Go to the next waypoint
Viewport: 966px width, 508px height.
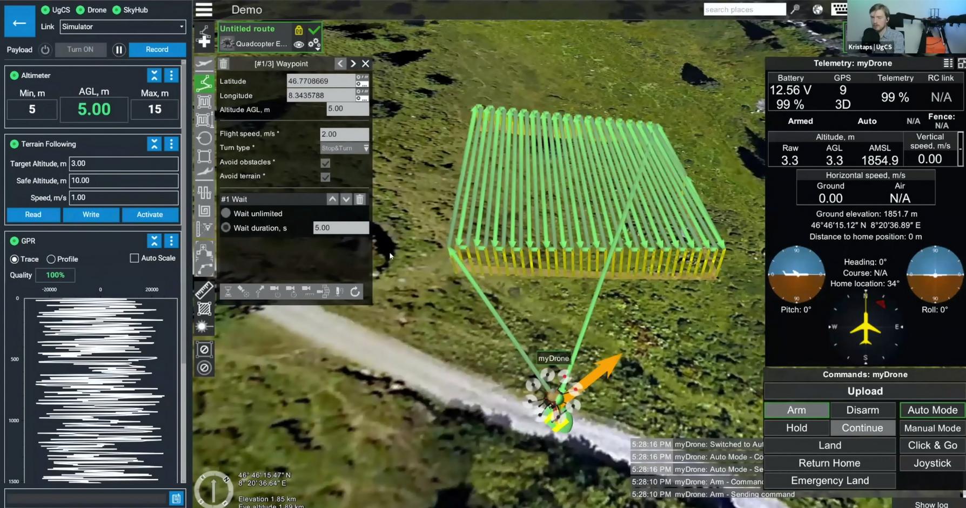pos(353,64)
